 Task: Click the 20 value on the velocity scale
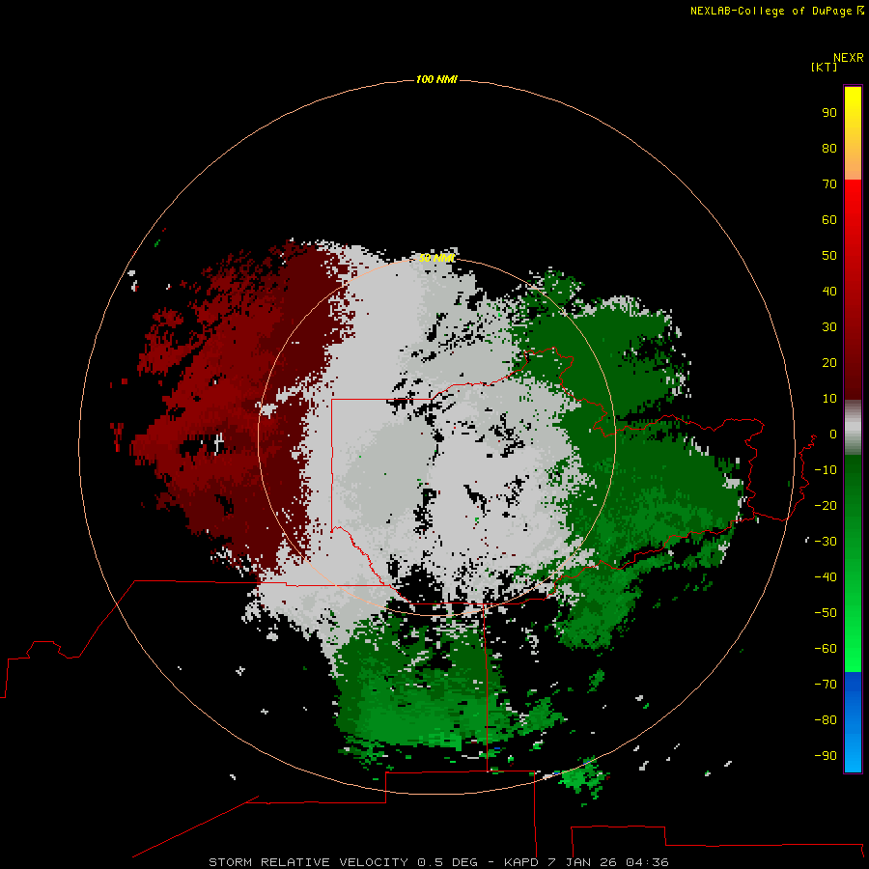(x=829, y=362)
